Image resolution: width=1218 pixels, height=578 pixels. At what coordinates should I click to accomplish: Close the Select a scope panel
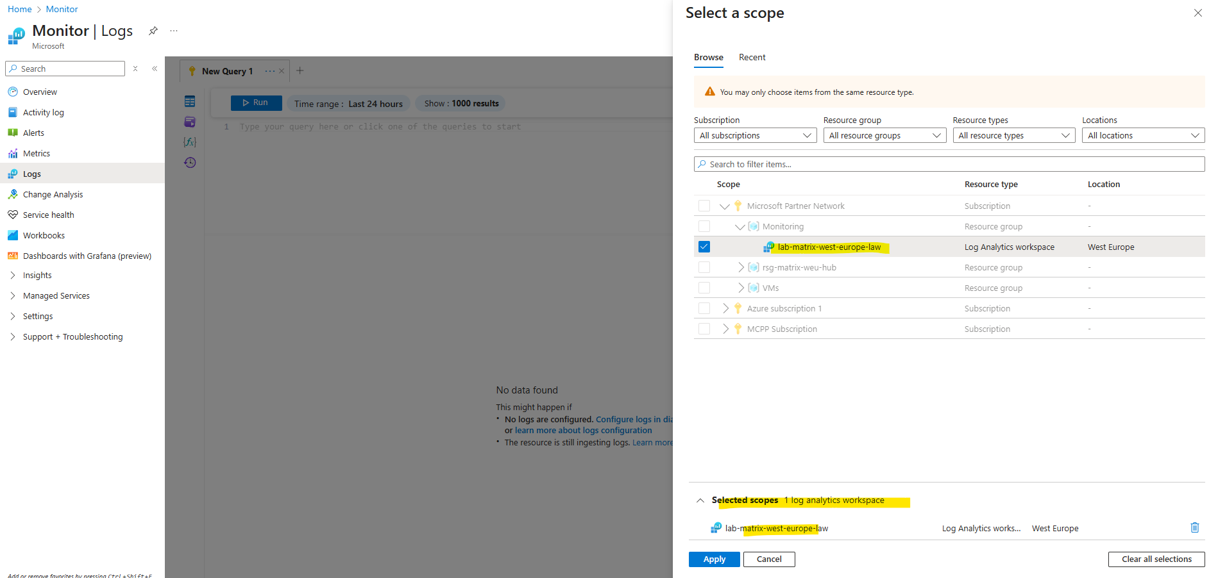(1197, 13)
